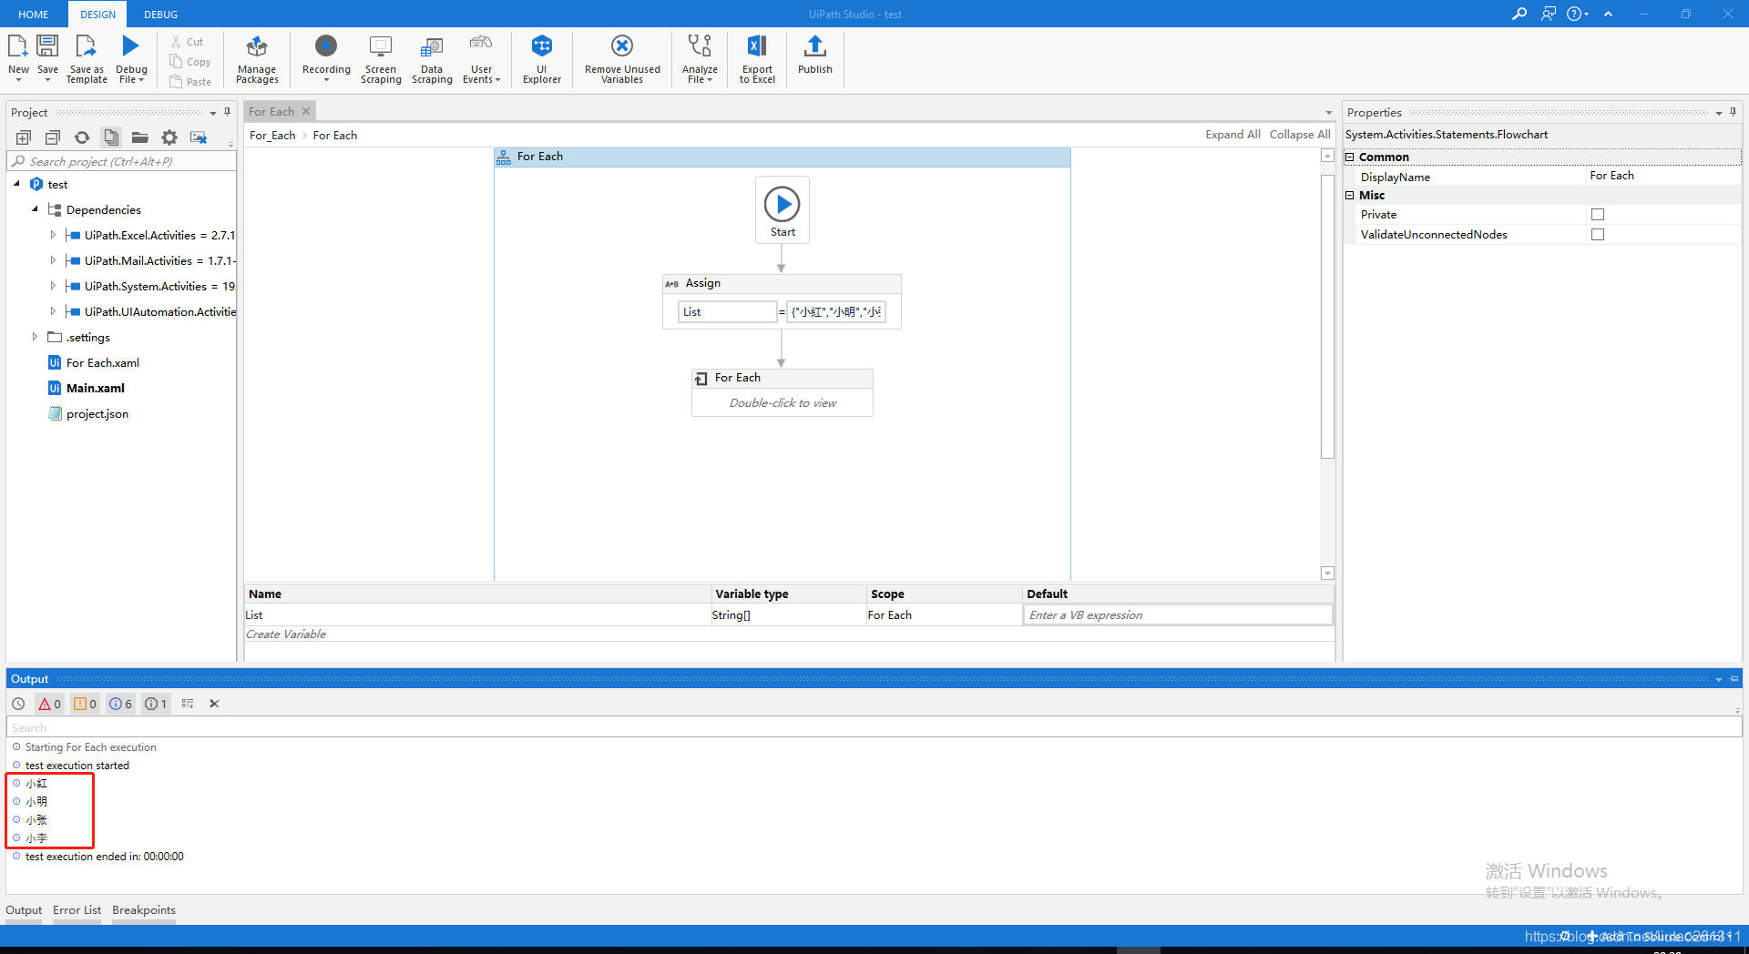
Task: Launch UI Explorer
Action: coord(541,58)
